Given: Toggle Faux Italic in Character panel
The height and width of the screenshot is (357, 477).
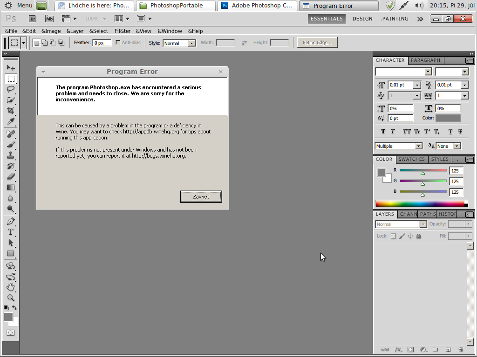Looking at the screenshot, I should click(393, 132).
